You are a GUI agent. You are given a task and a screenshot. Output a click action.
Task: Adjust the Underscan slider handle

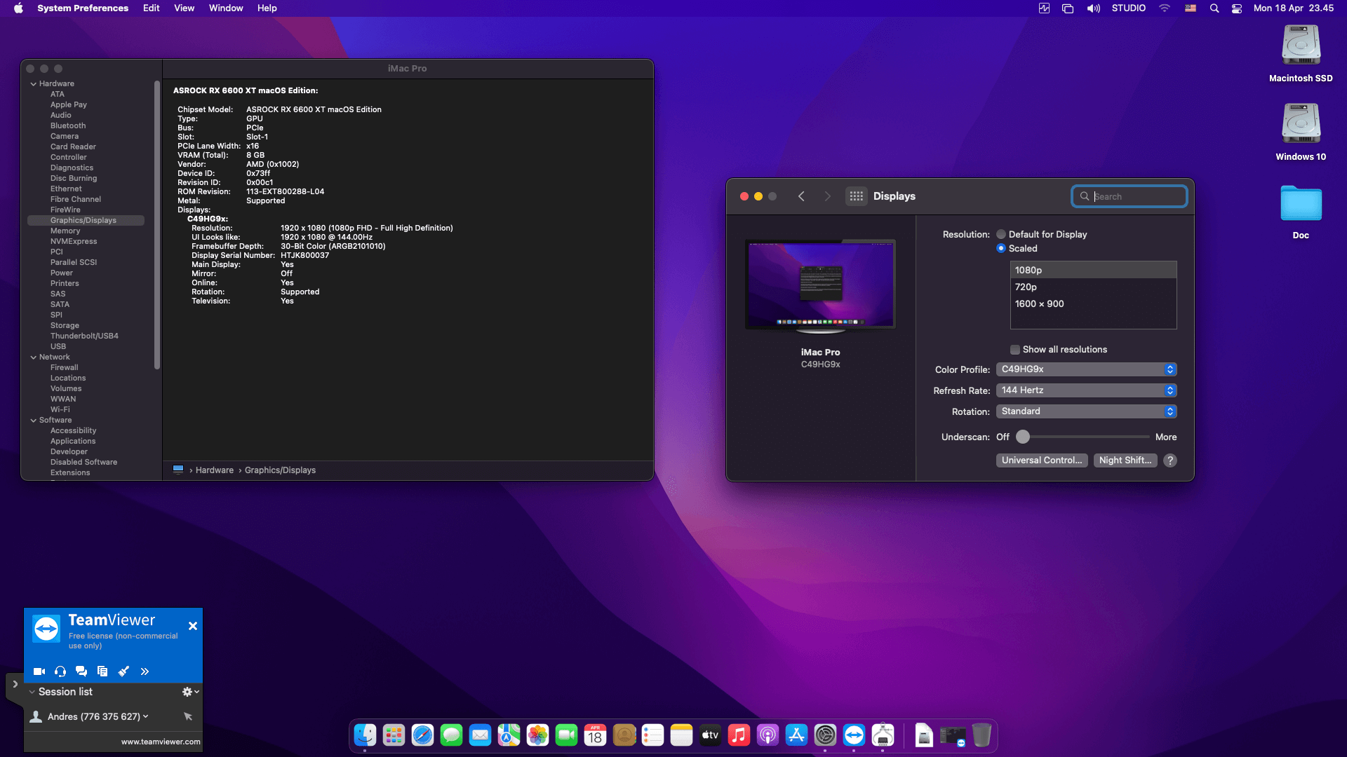(1023, 437)
